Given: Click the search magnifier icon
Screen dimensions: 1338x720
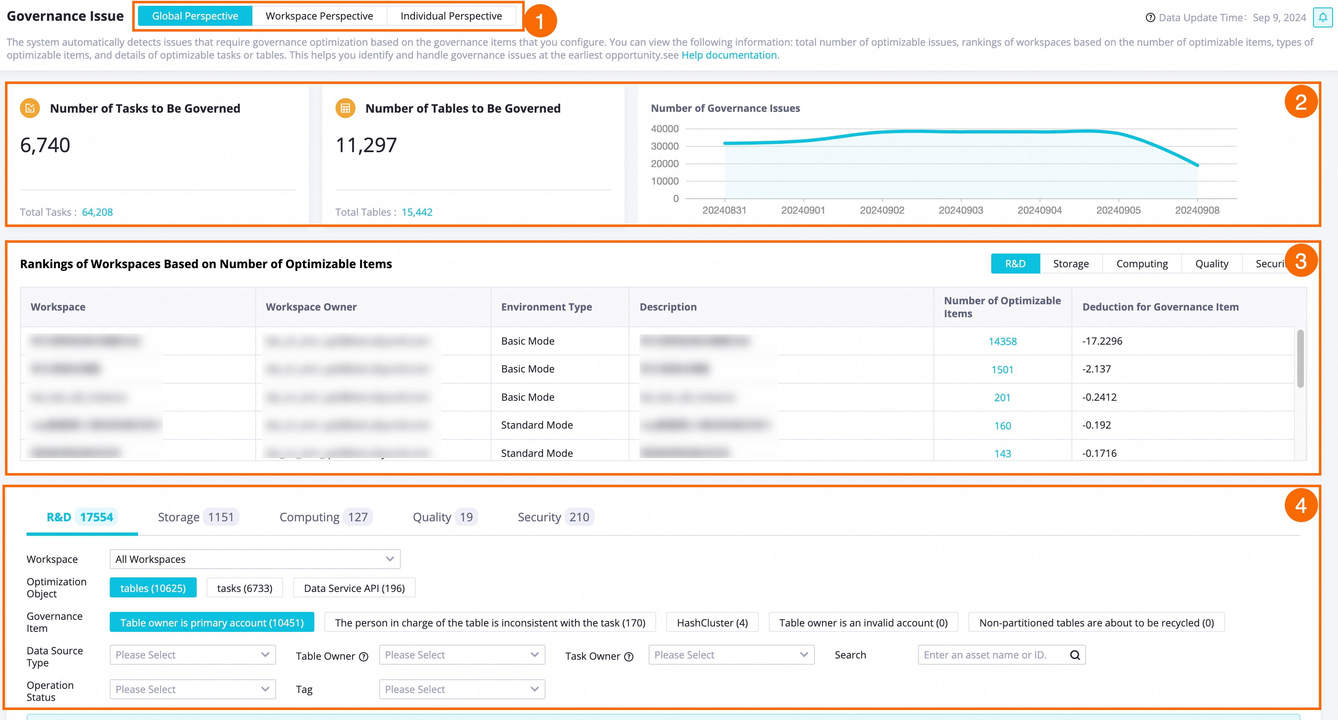Looking at the screenshot, I should [x=1075, y=655].
